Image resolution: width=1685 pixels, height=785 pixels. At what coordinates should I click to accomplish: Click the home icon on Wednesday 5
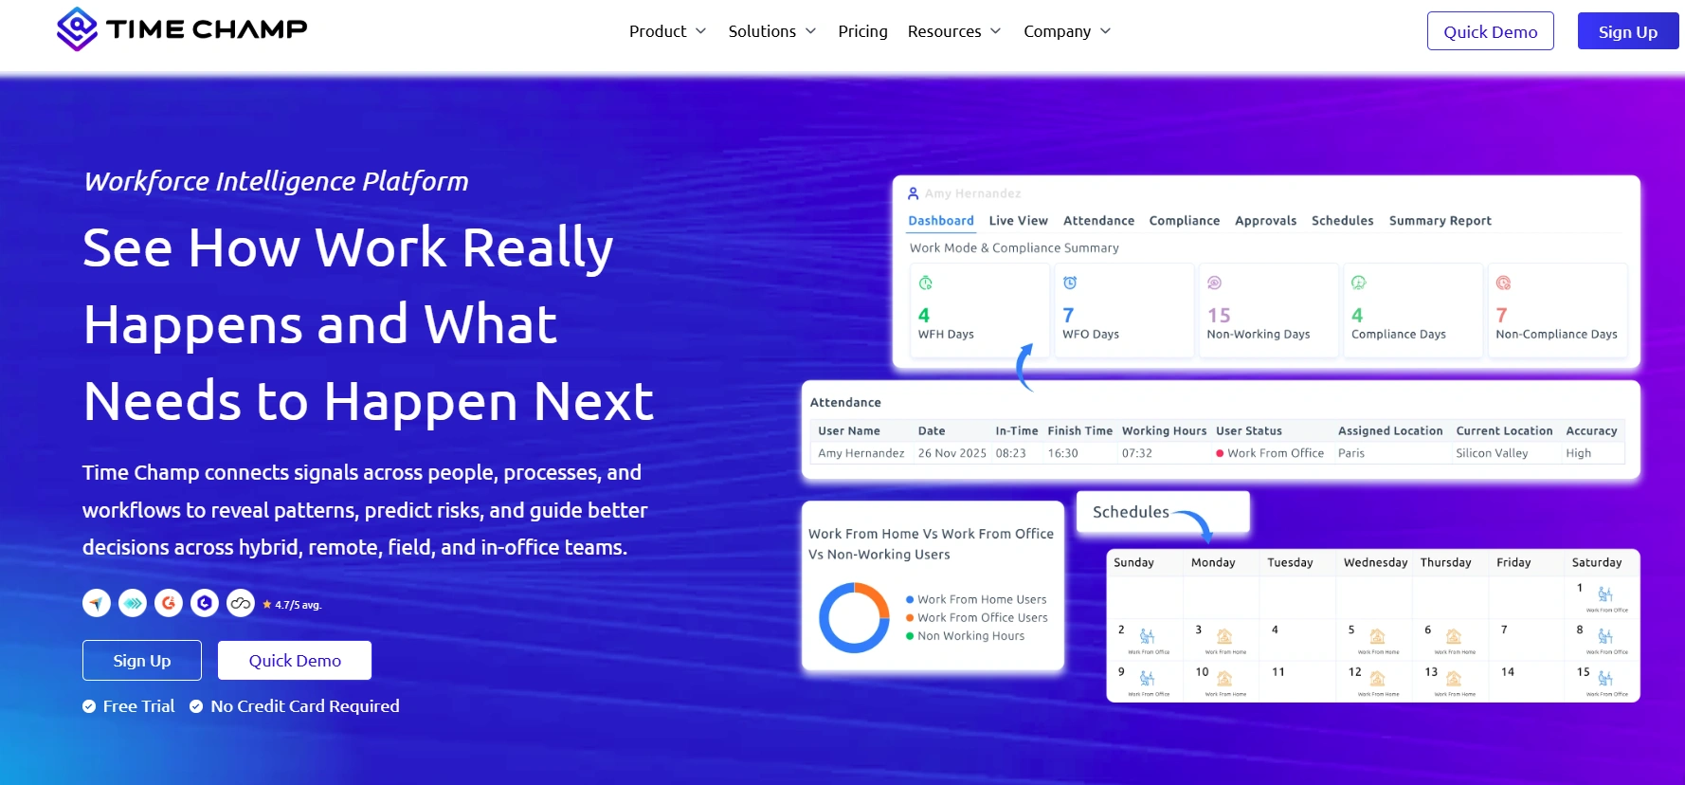tap(1378, 636)
